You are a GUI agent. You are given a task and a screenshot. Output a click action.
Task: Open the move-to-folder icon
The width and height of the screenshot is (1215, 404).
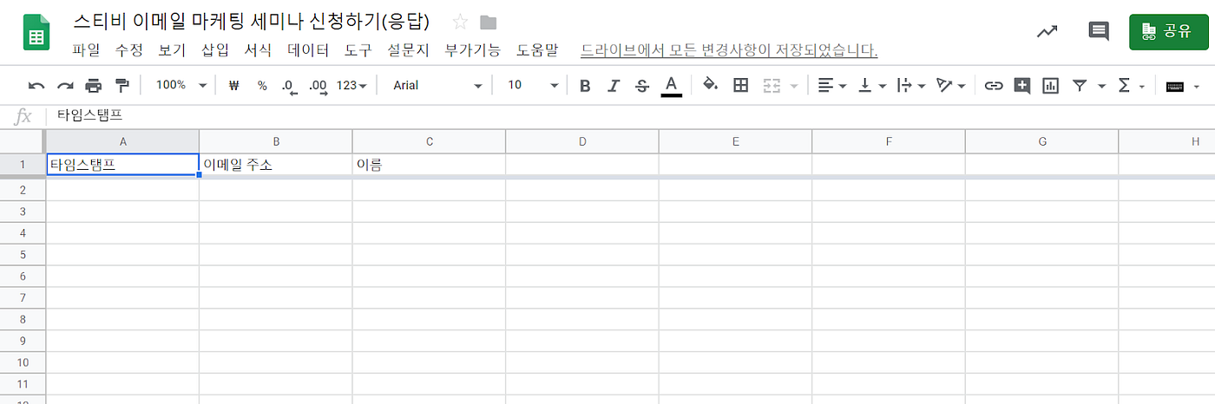tap(489, 23)
